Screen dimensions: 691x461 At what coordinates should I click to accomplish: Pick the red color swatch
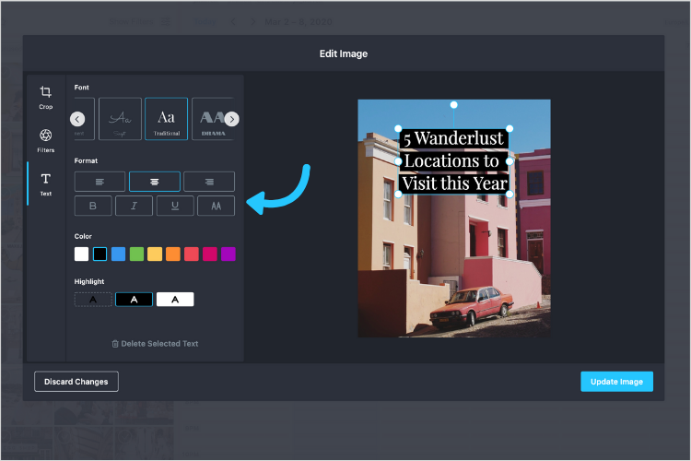tap(192, 254)
